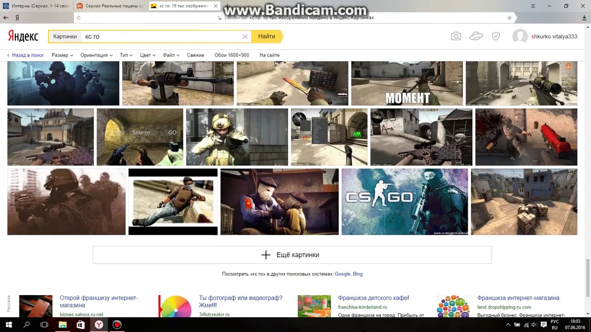591x332 pixels.
Task: Click the Картинки label in search box
Action: pos(65,36)
